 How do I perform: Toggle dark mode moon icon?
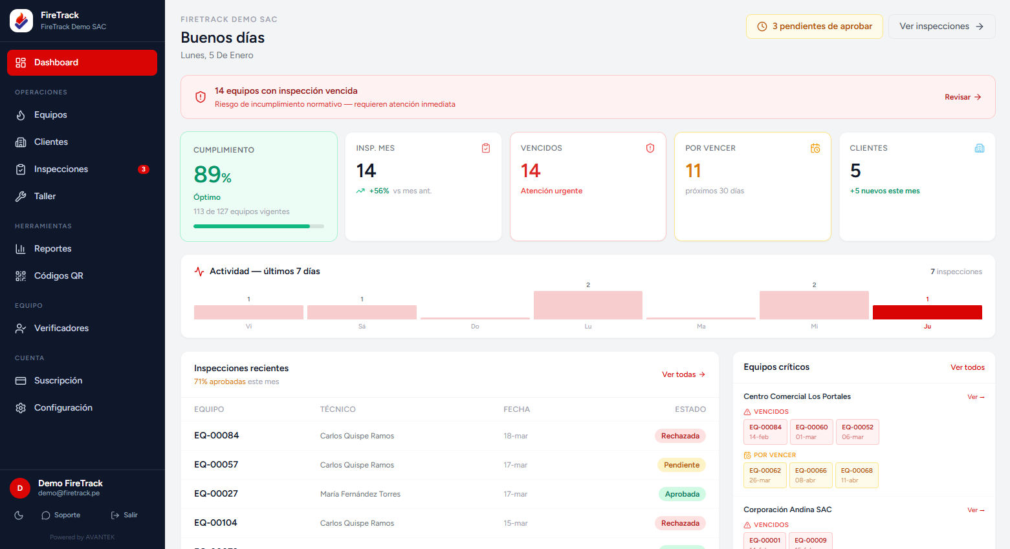tap(19, 515)
